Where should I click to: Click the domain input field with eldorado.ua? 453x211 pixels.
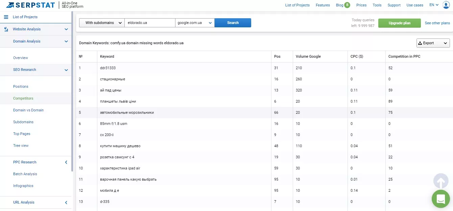click(150, 23)
